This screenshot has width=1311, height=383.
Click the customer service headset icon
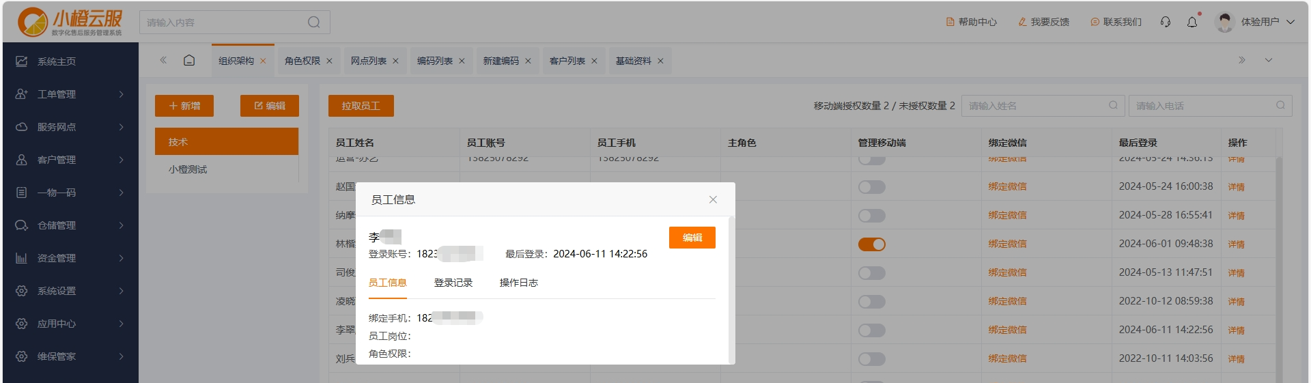pos(1166,22)
